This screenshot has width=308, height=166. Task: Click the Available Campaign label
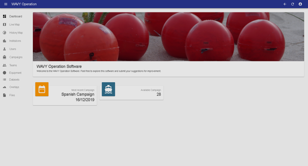[x=151, y=90]
